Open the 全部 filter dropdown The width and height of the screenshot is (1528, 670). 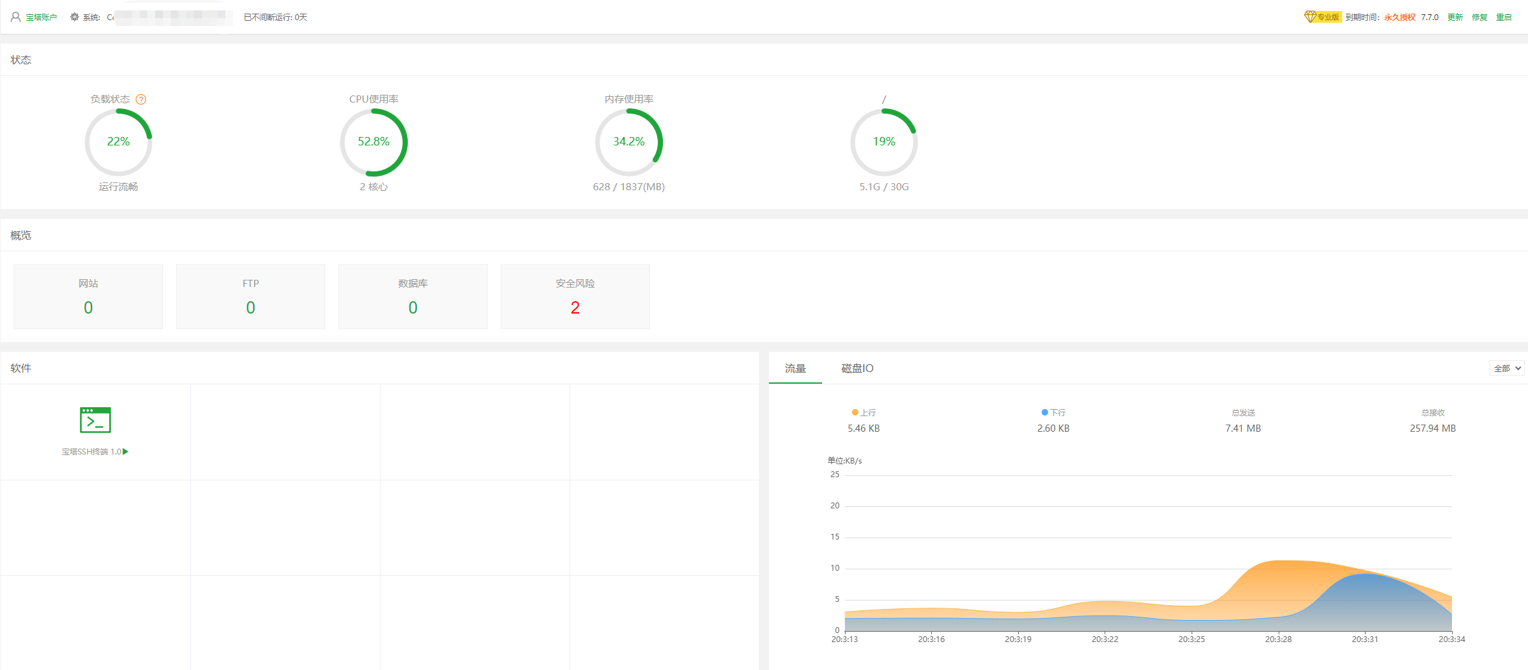[1506, 367]
